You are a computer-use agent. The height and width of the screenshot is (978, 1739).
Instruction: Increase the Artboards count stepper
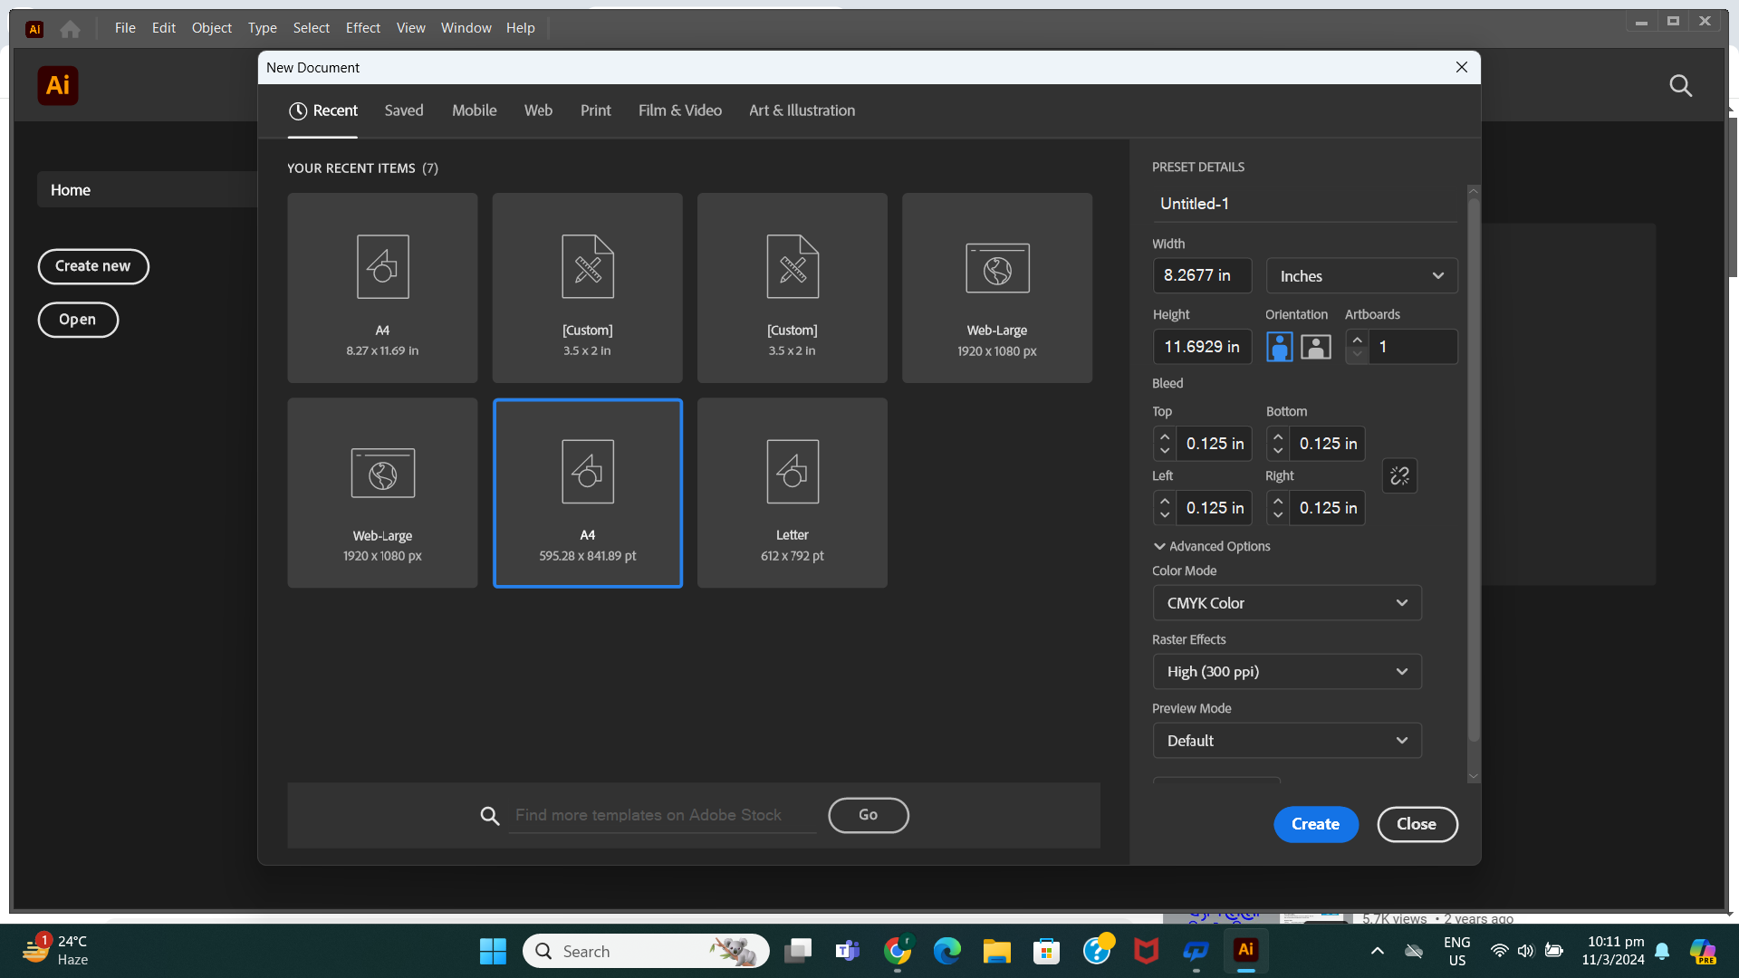1357,340
